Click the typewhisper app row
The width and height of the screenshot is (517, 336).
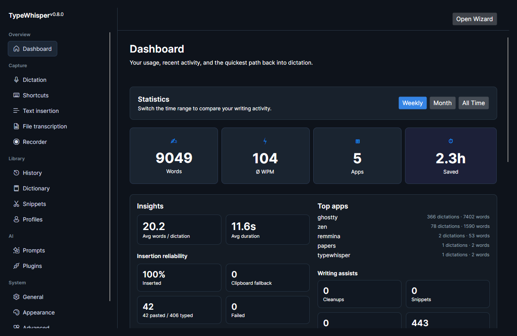tap(403, 255)
